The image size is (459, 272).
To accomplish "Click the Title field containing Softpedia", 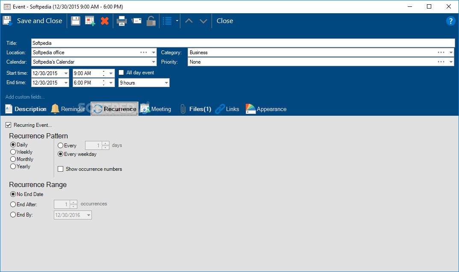I will 243,43.
